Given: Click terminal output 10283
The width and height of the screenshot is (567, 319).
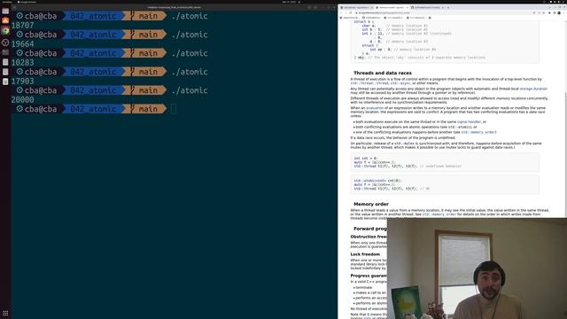Looking at the screenshot, I should (22, 63).
